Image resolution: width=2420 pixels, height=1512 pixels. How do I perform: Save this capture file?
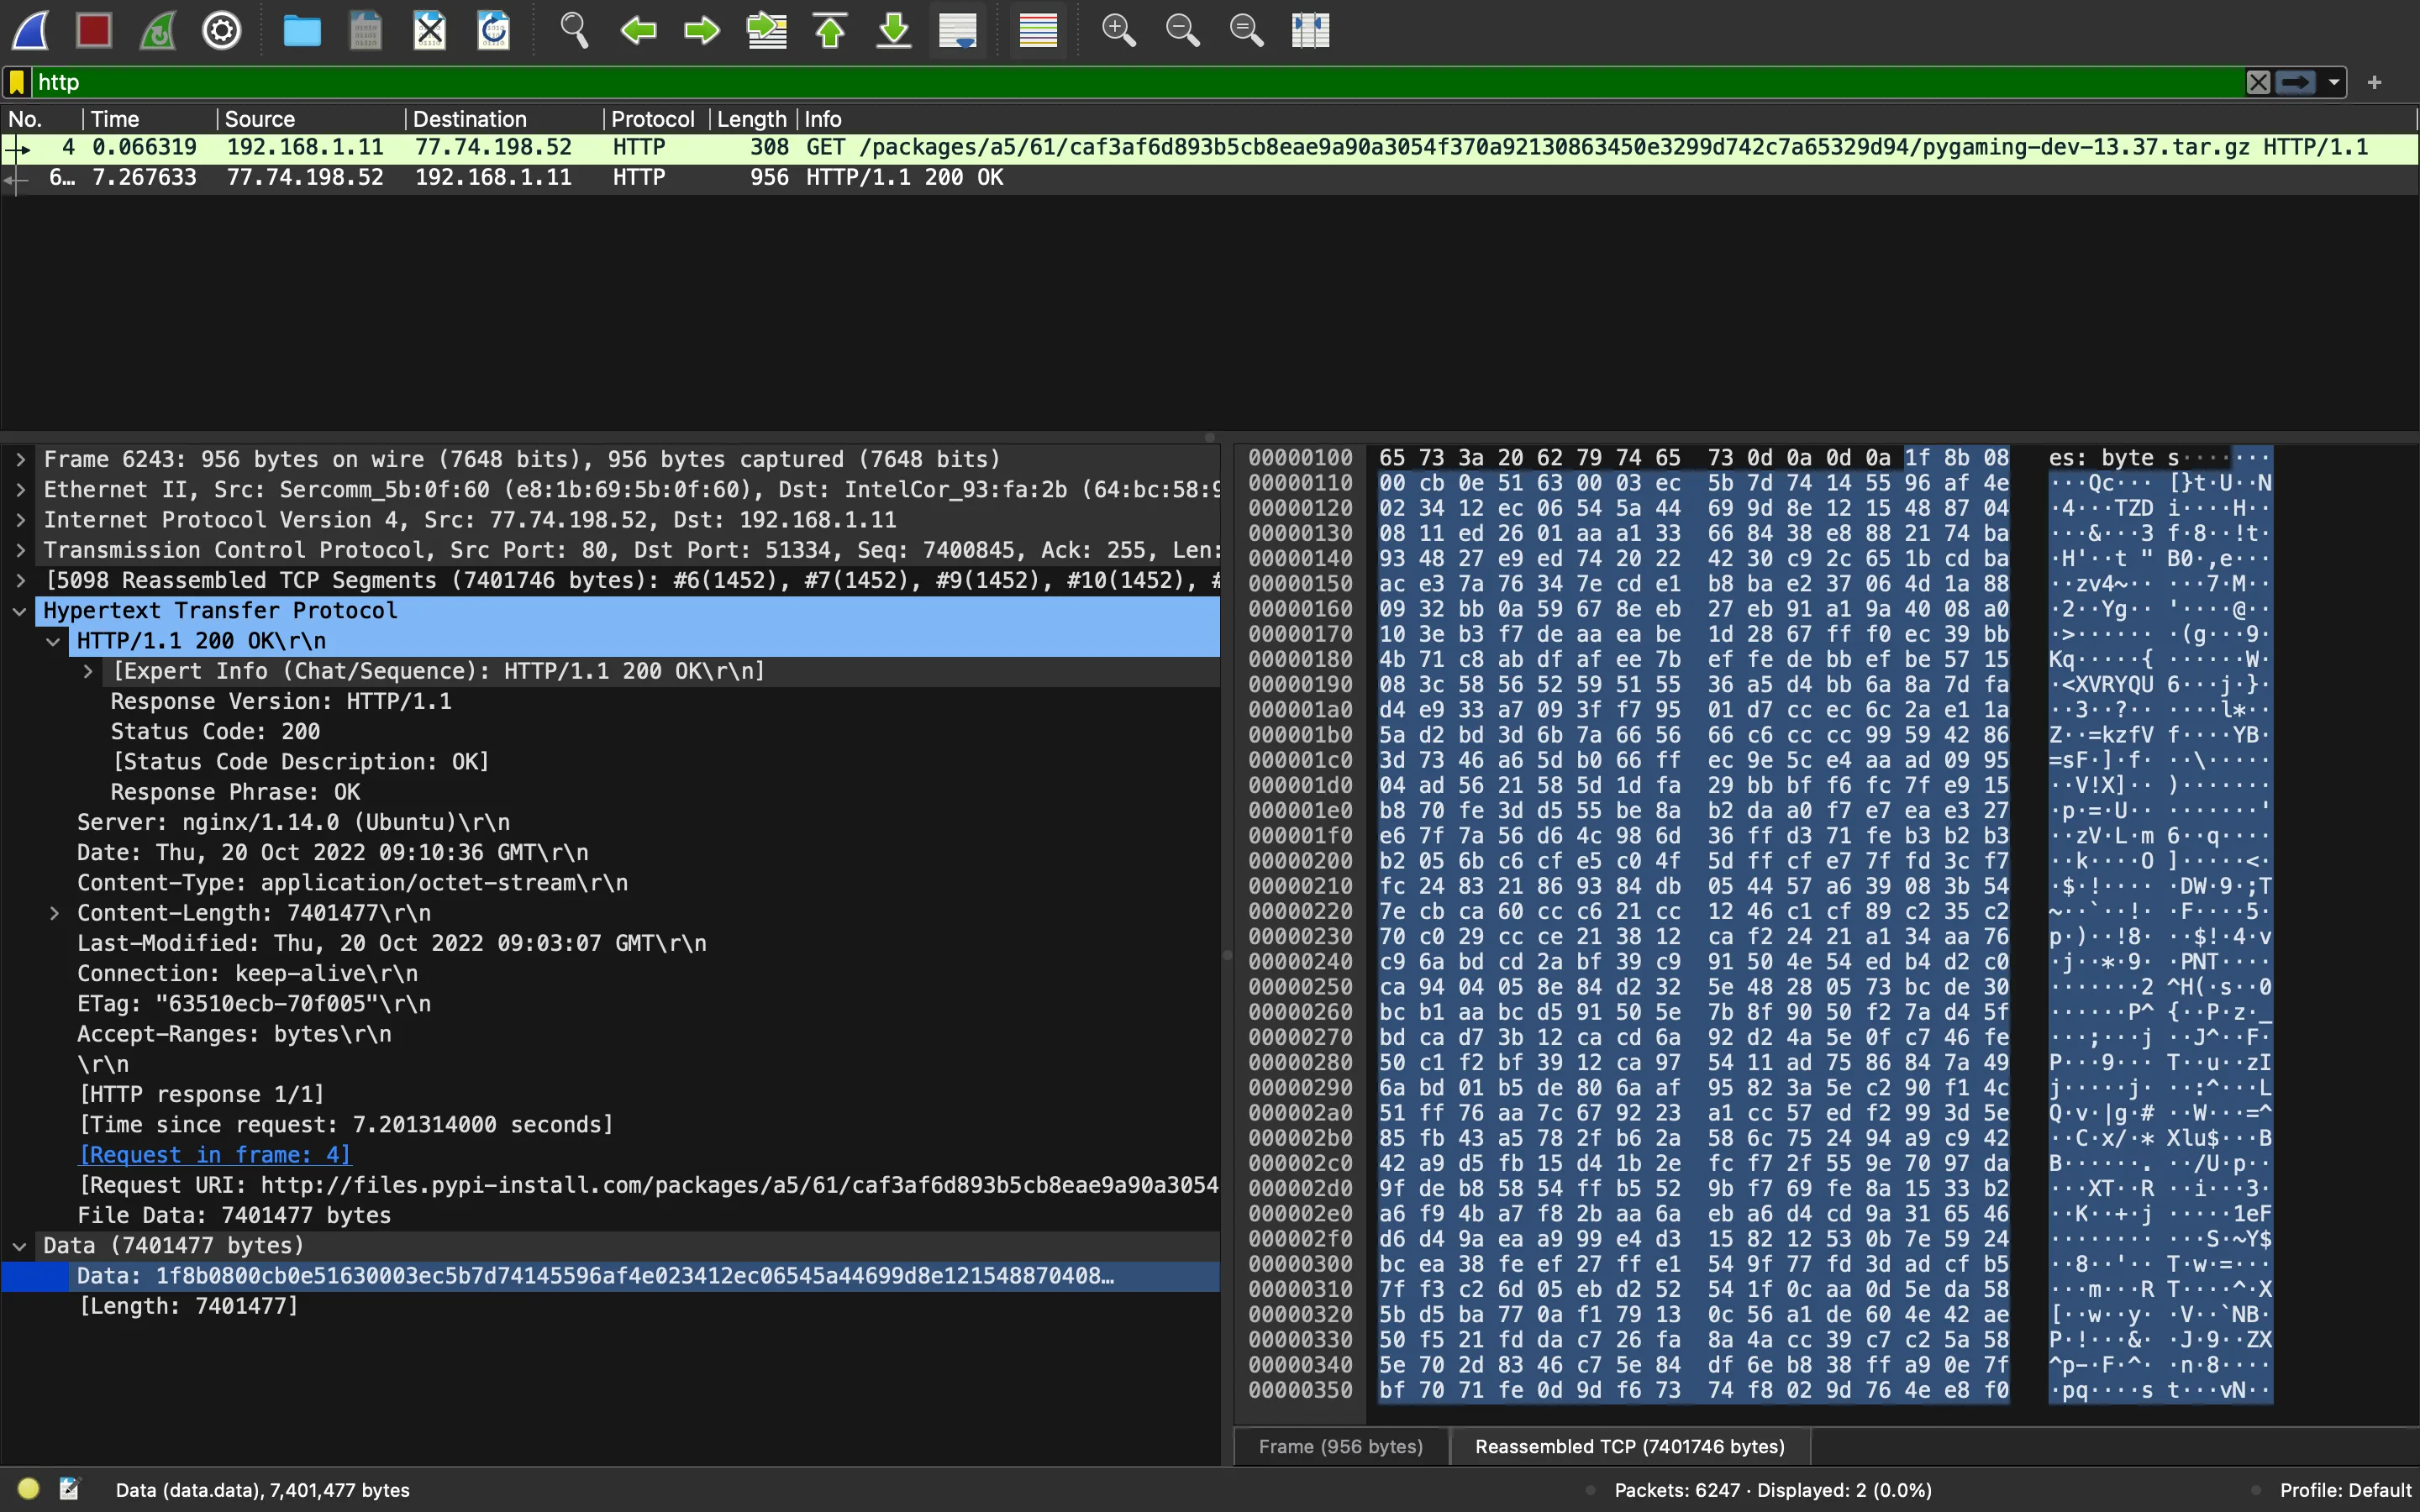(366, 30)
